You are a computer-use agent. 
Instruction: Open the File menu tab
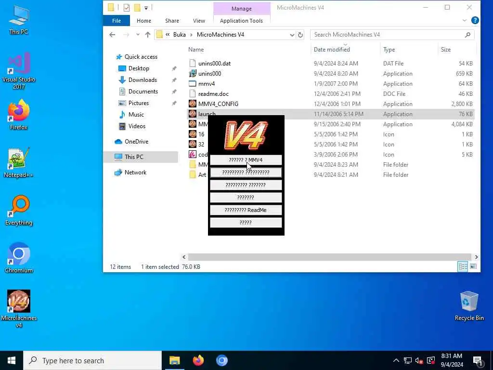click(117, 21)
